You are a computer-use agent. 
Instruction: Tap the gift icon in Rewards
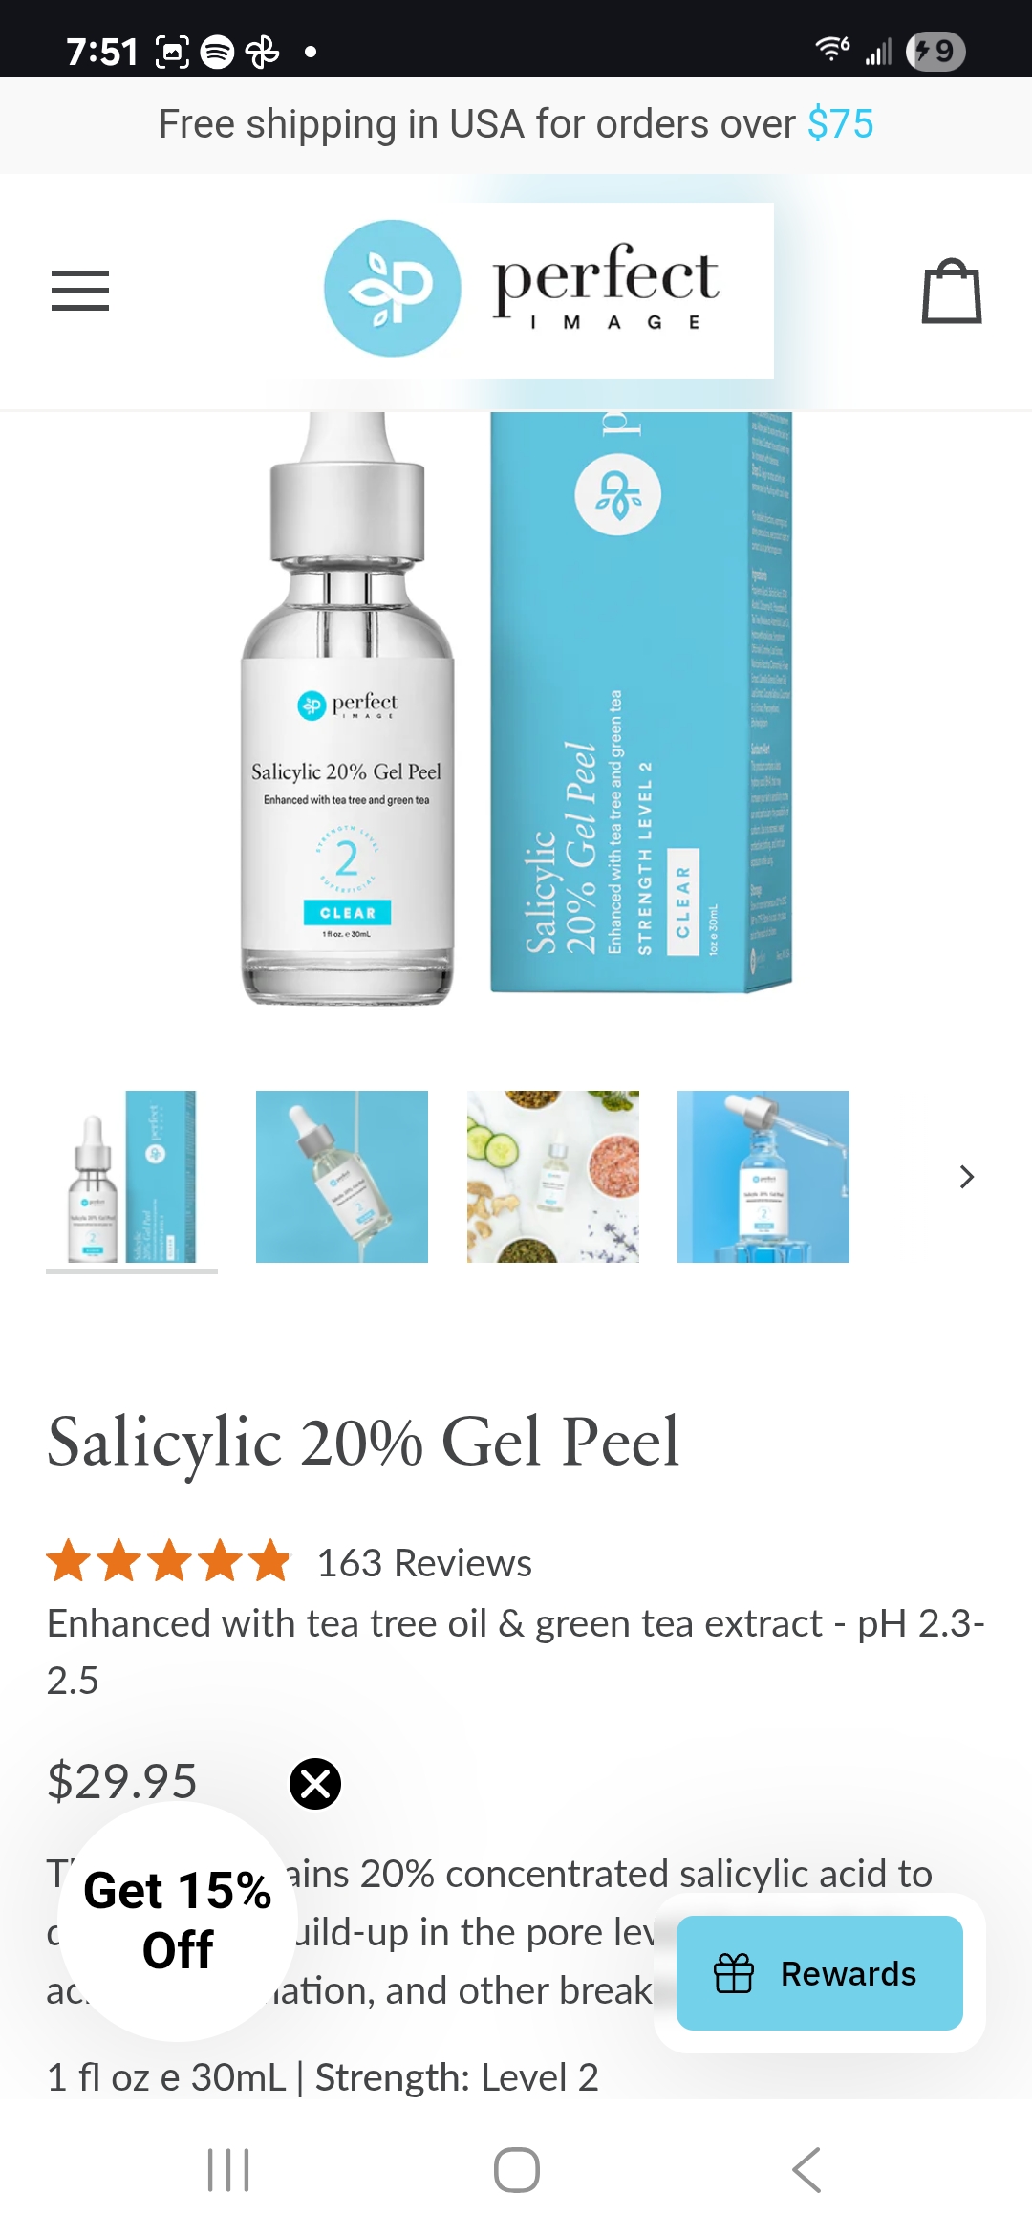pyautogui.click(x=734, y=1973)
